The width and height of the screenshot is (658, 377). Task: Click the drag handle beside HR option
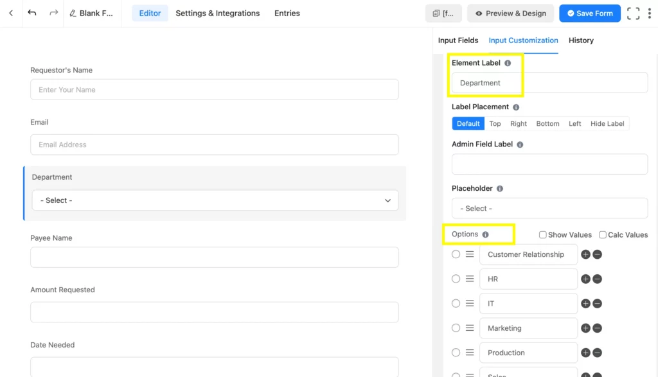pyautogui.click(x=470, y=279)
